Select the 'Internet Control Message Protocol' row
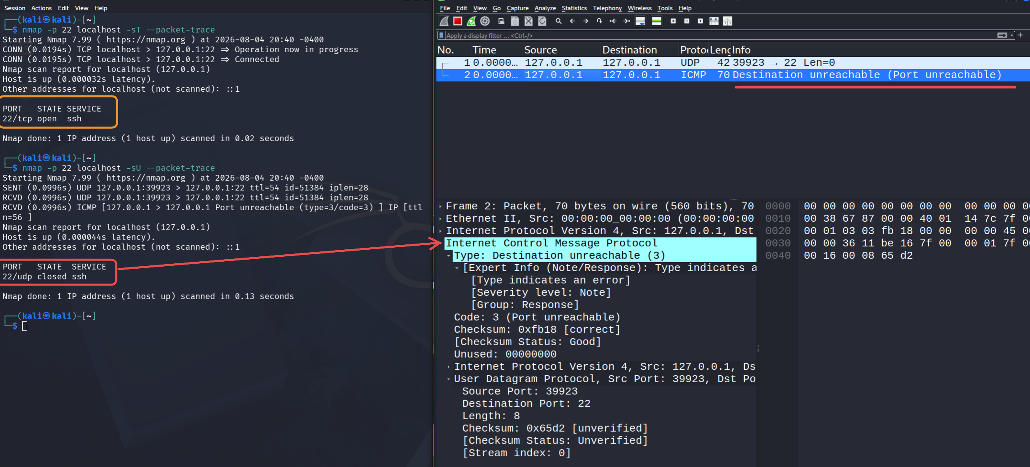This screenshot has width=1030, height=467. pos(600,243)
